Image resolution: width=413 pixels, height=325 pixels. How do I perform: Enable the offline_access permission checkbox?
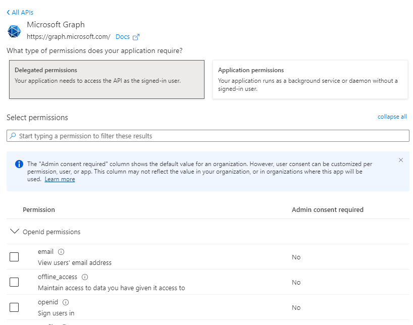coord(14,282)
